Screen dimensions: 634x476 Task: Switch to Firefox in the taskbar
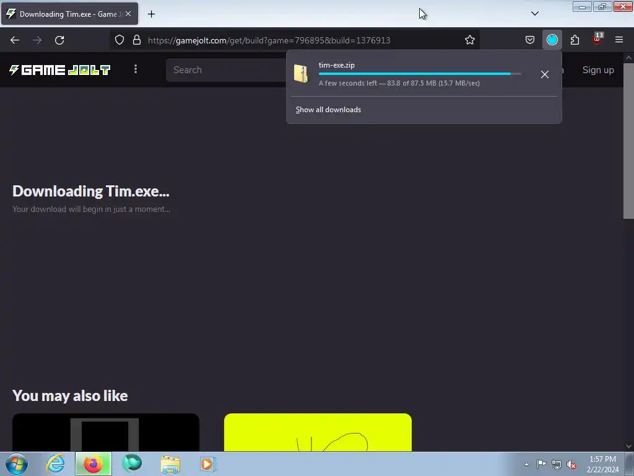(x=93, y=464)
